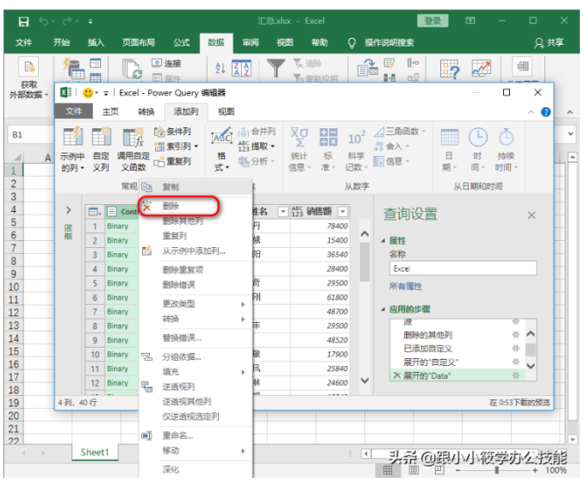Open Rounding (舍入) dropdown
Viewport: 585px width, 483px height.
coord(408,146)
